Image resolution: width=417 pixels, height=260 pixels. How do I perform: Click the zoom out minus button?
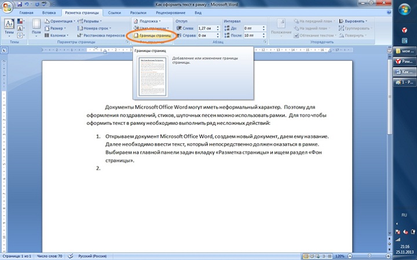click(x=349, y=257)
